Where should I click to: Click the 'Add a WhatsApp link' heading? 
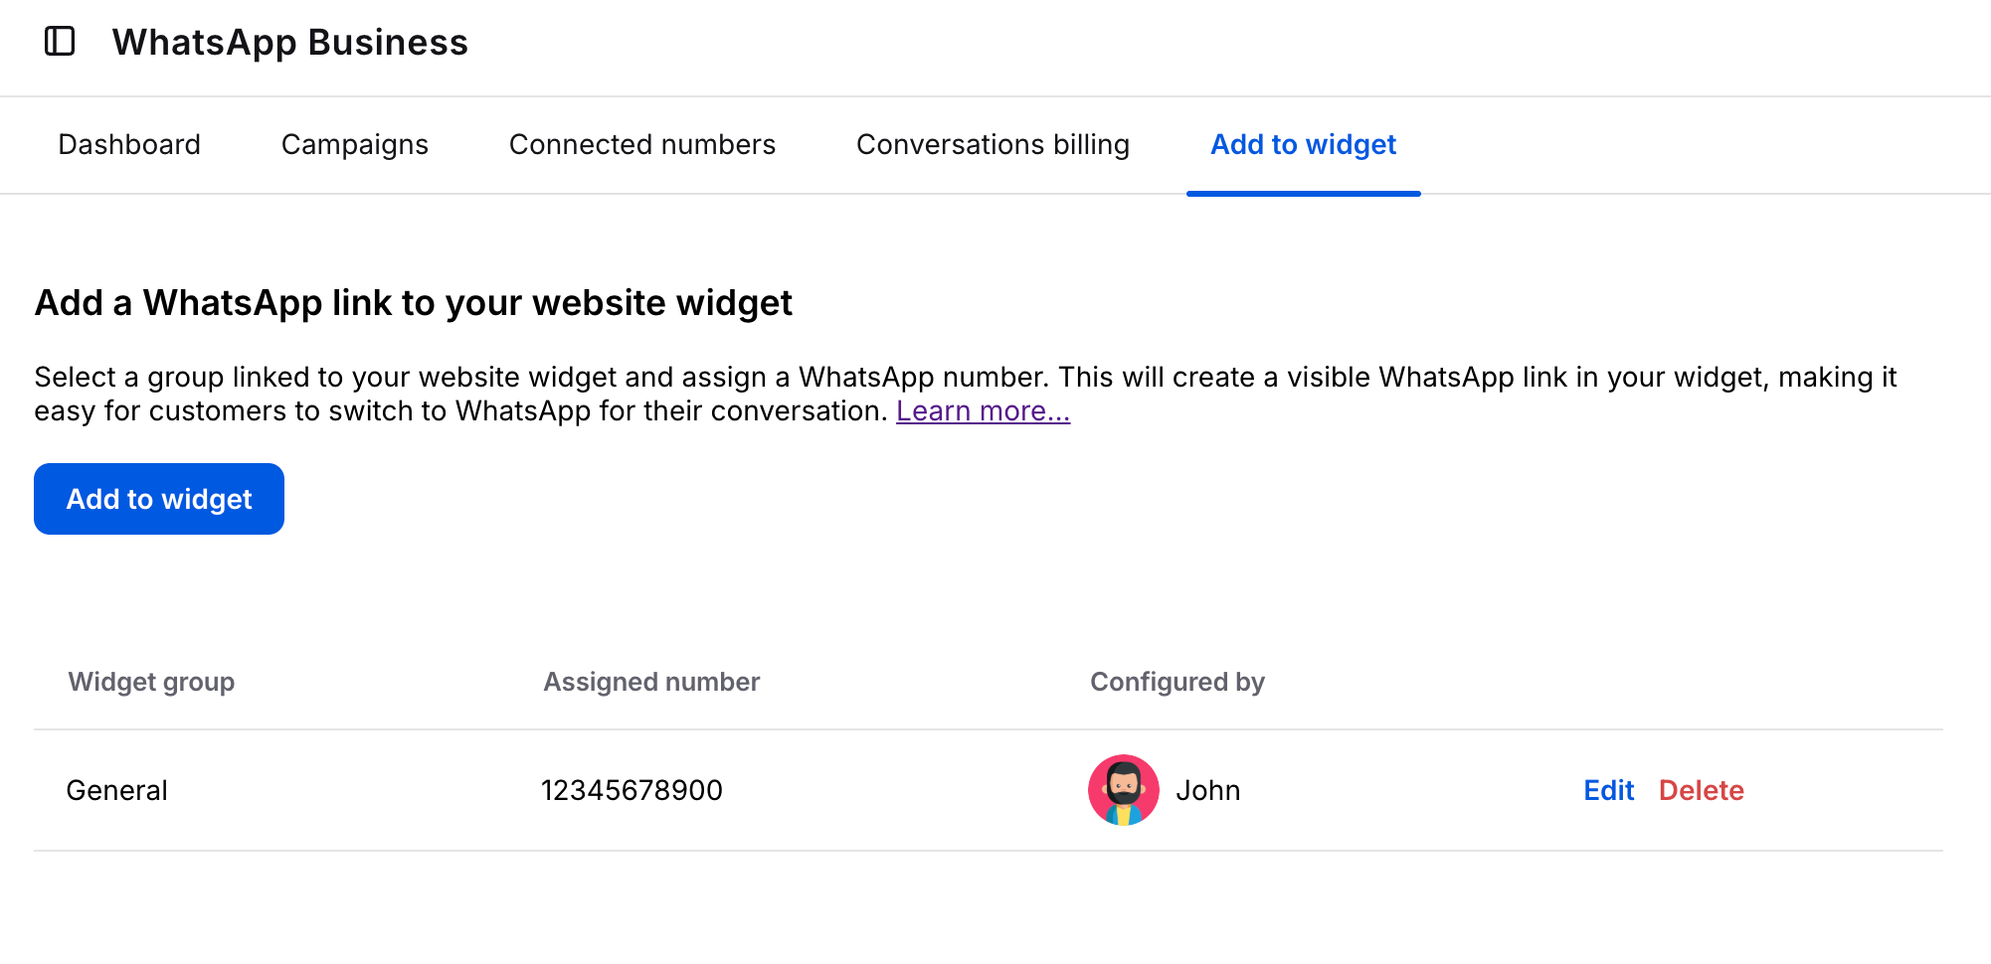pyautogui.click(x=413, y=303)
